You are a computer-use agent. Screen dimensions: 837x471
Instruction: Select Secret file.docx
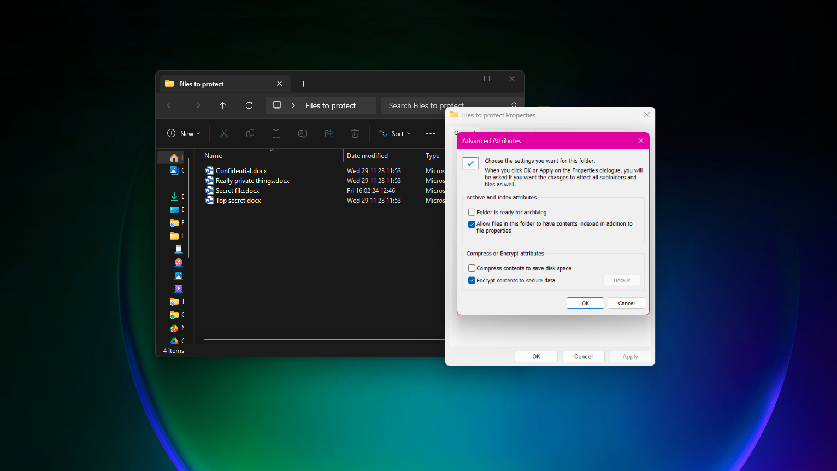238,191
